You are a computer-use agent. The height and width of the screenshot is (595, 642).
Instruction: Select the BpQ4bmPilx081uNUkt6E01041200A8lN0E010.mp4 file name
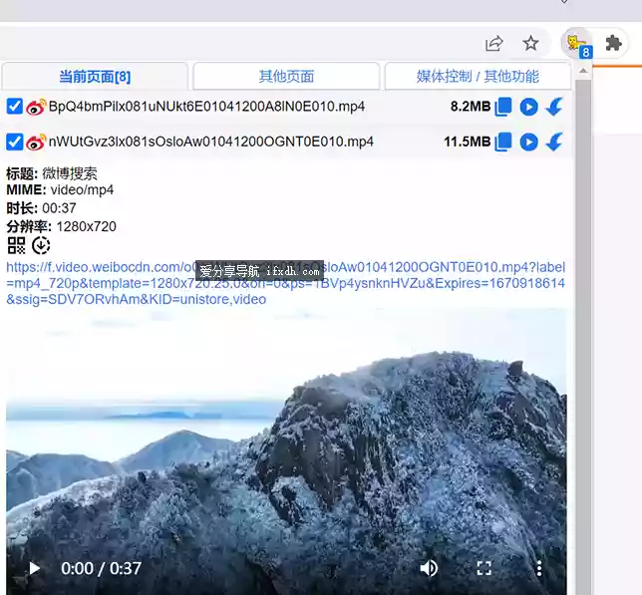206,107
